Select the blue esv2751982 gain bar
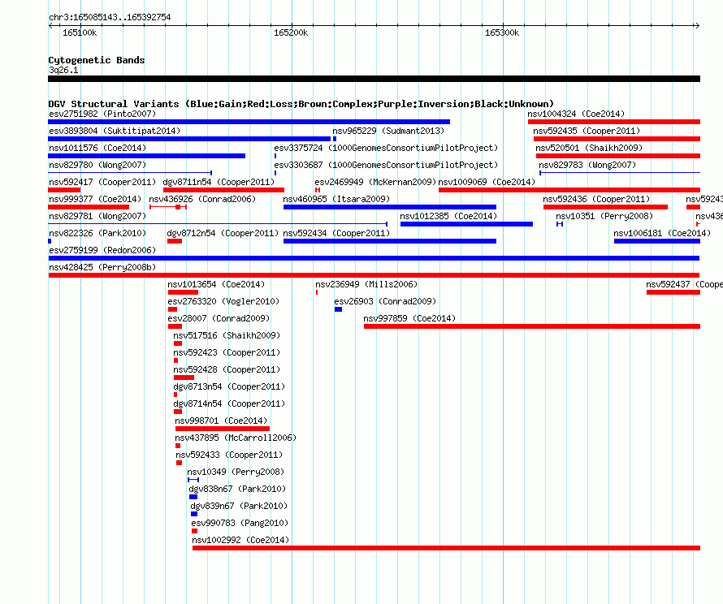Screen dimensions: 723x604 [249, 122]
